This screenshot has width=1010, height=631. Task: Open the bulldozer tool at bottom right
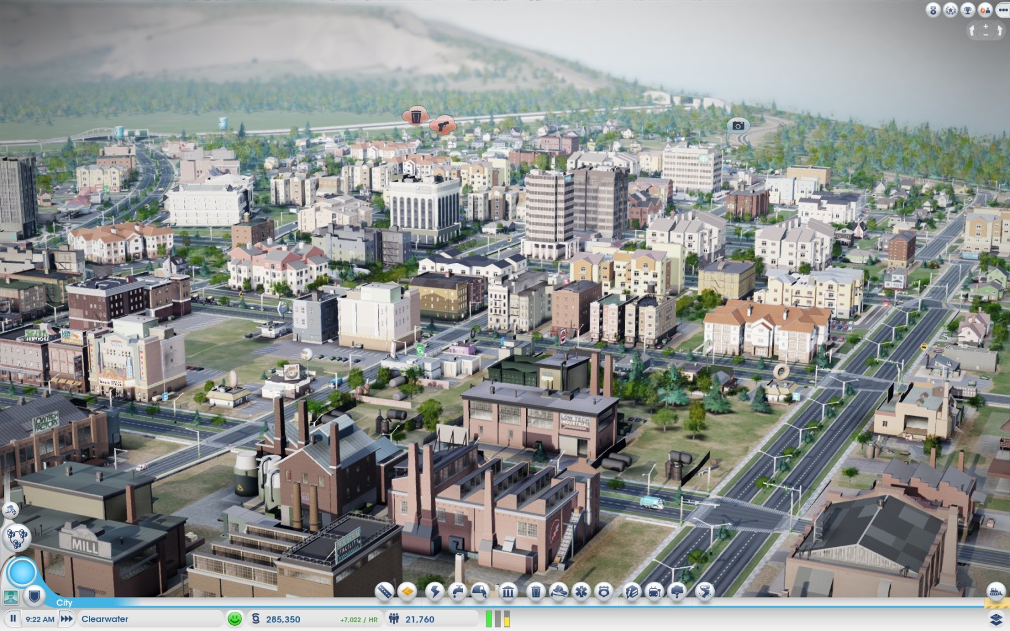[996, 591]
